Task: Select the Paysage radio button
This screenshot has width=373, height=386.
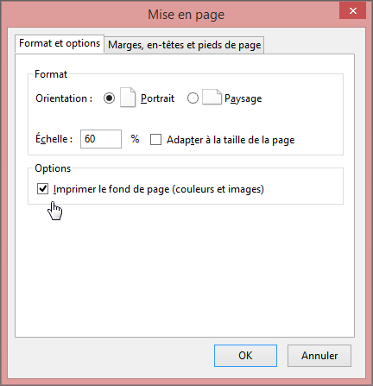Action: point(193,98)
